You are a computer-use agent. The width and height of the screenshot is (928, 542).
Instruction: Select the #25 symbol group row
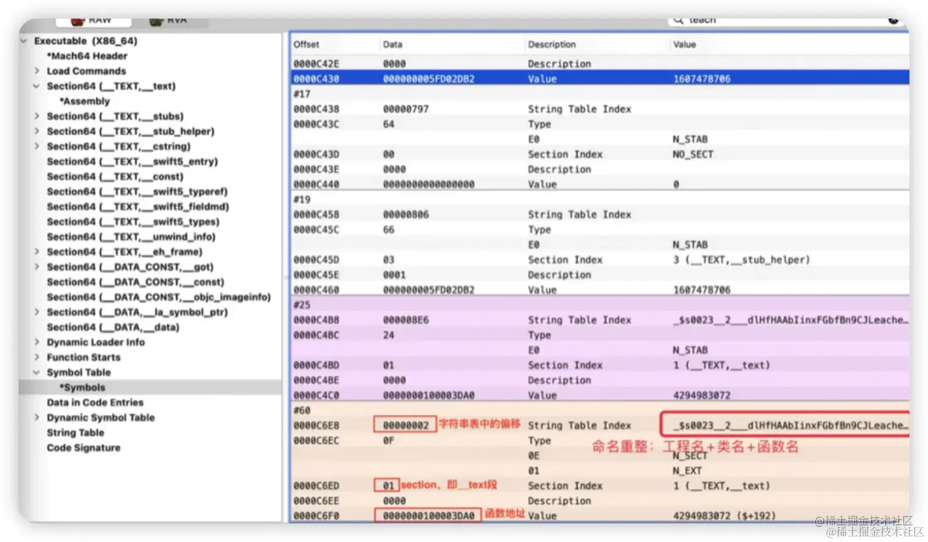[600, 305]
